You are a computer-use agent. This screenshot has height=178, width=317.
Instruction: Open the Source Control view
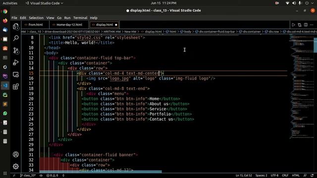16,50
